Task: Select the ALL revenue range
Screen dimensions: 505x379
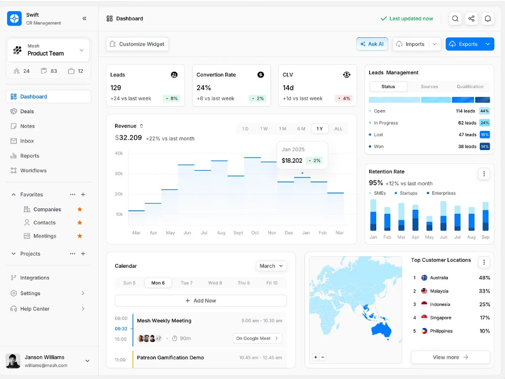Action: [338, 129]
